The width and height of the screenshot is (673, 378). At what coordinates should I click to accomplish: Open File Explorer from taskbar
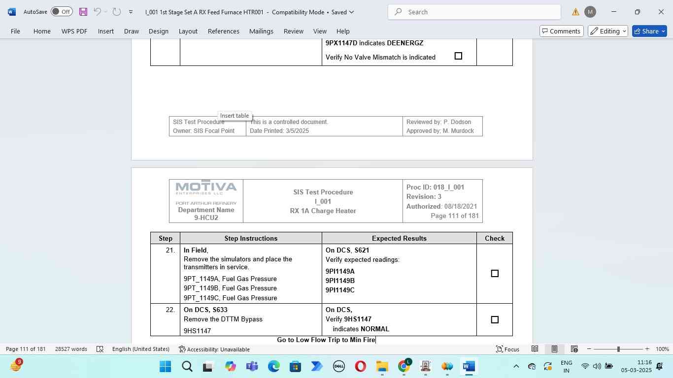click(x=382, y=366)
